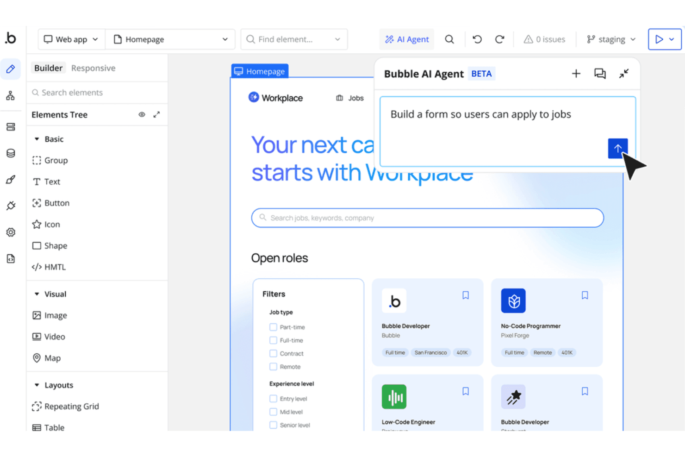
Task: Bookmark the Bubble Developer job at Bubble
Action: point(466,295)
